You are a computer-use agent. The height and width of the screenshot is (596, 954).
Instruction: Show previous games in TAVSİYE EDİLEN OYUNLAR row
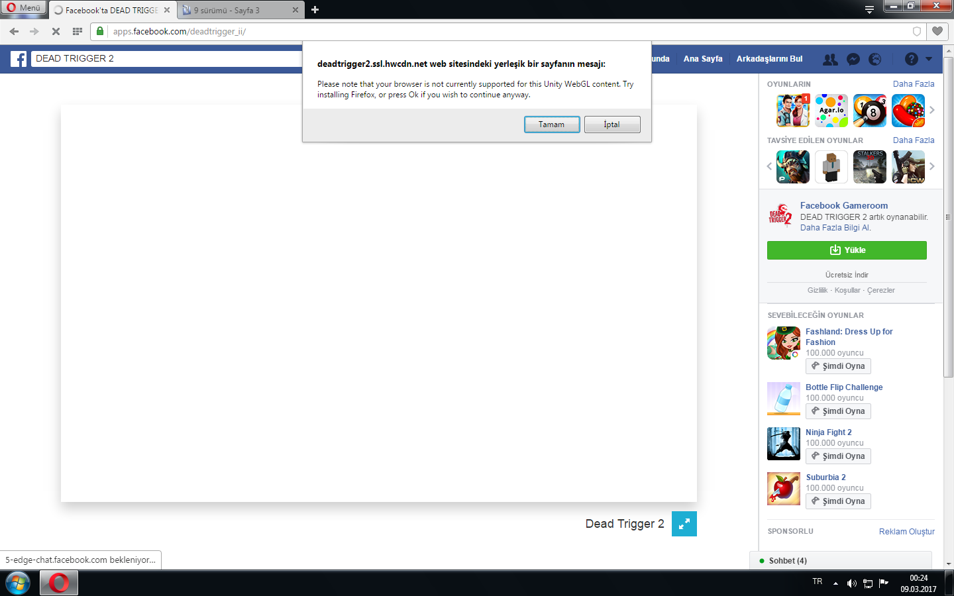769,166
